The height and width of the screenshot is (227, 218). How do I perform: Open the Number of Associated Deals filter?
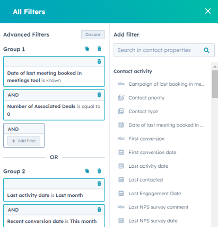[54, 110]
